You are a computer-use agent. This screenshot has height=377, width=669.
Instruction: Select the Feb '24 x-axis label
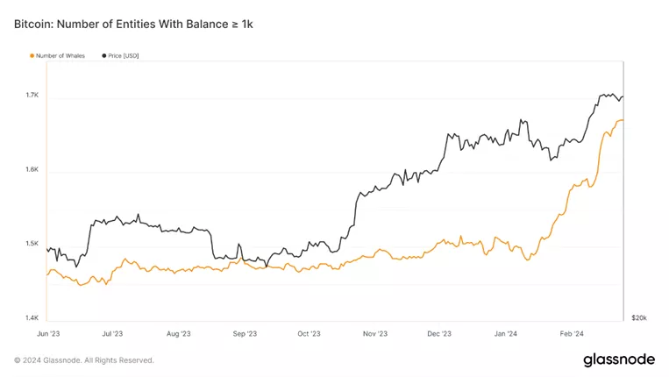[572, 333]
